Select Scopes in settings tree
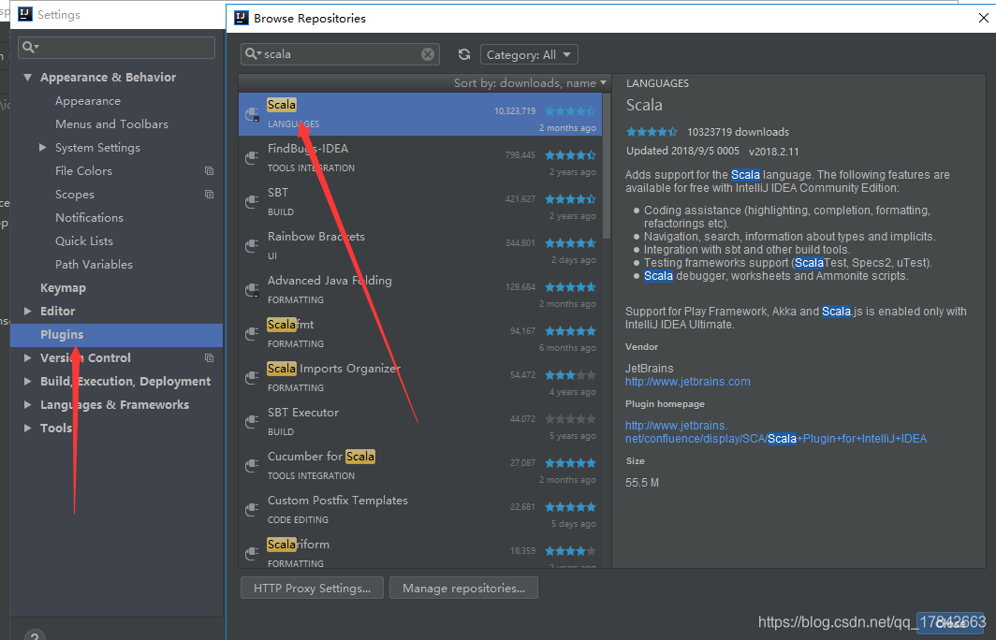The image size is (996, 640). tap(75, 195)
